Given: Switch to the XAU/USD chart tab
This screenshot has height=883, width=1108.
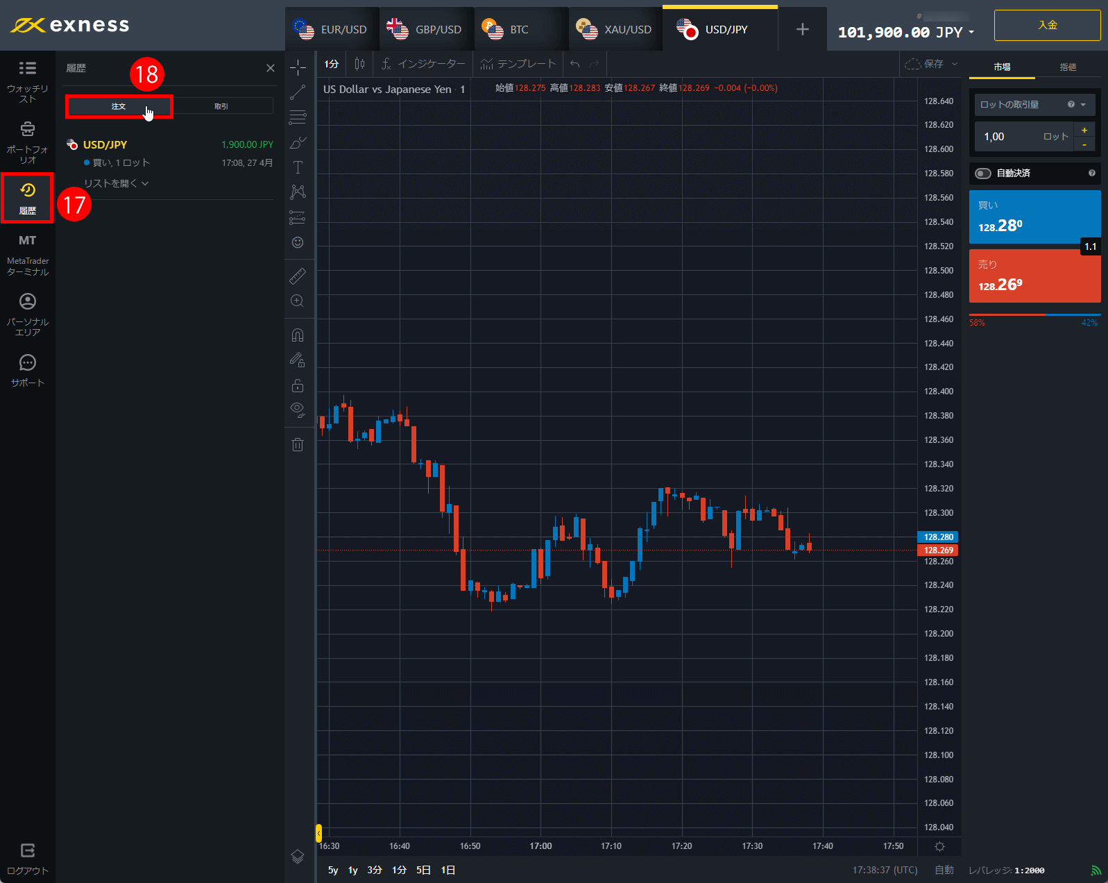Looking at the screenshot, I should coord(615,29).
